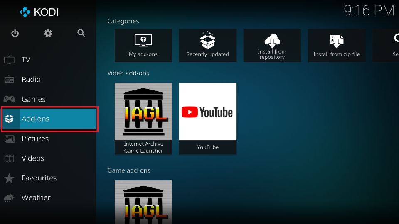The image size is (399, 224).
Task: Open the TV menu item
Action: pos(48,60)
